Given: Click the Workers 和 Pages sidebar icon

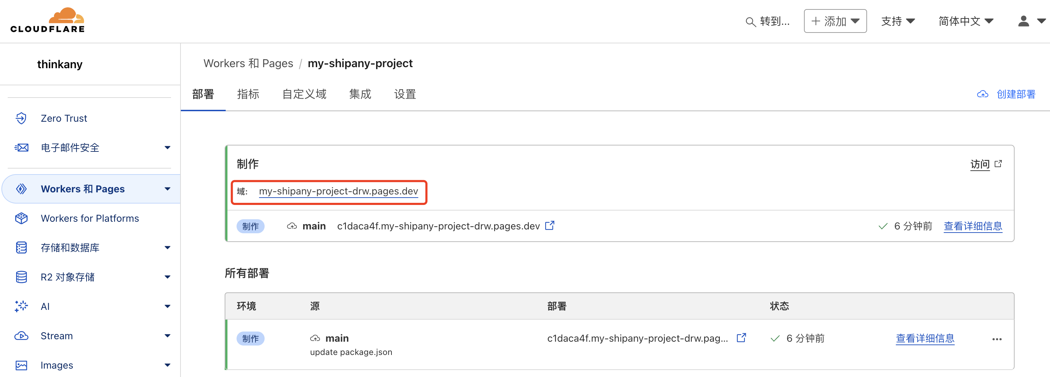Looking at the screenshot, I should 21,189.
